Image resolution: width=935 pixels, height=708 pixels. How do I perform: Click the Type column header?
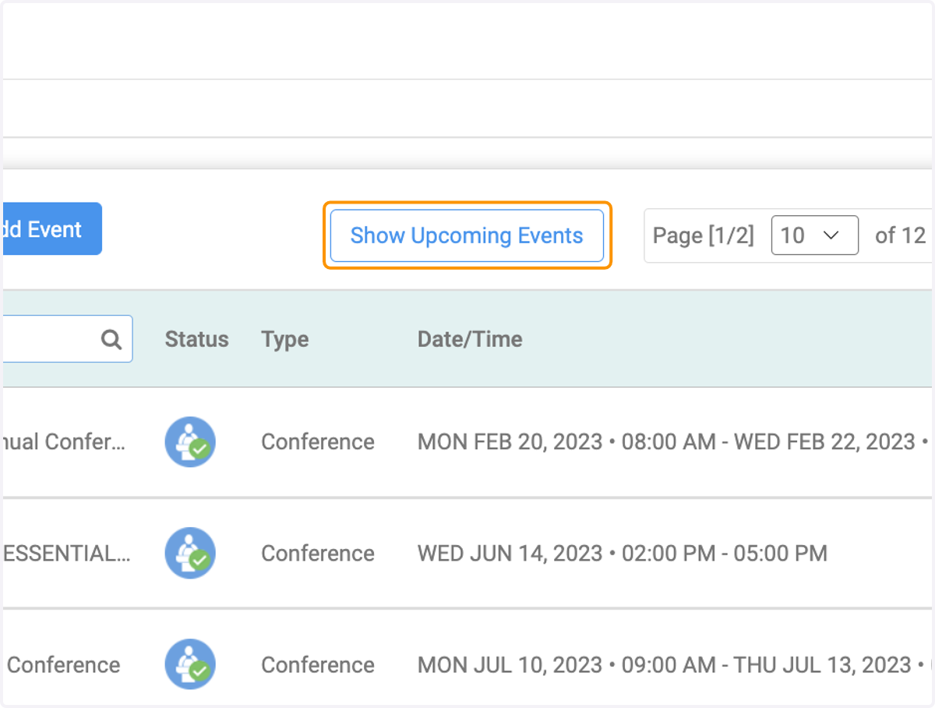coord(285,339)
